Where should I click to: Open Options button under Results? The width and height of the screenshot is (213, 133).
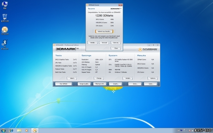coord(153,78)
